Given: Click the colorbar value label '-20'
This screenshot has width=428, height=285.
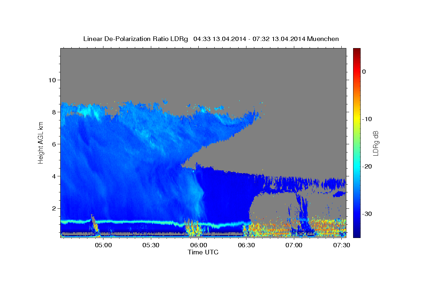Looking at the screenshot, I should [367, 166].
